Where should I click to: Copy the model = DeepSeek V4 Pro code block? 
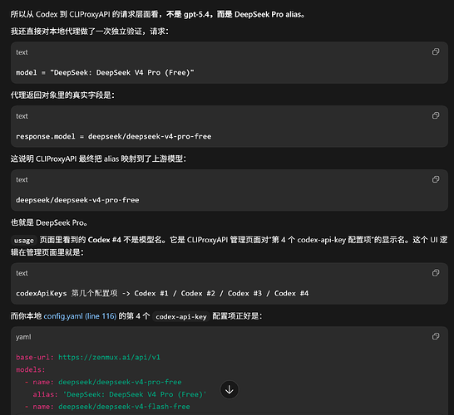[436, 51]
